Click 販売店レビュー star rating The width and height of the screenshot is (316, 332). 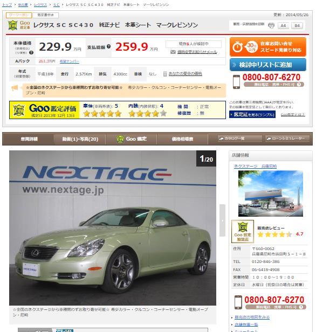tap(274, 234)
